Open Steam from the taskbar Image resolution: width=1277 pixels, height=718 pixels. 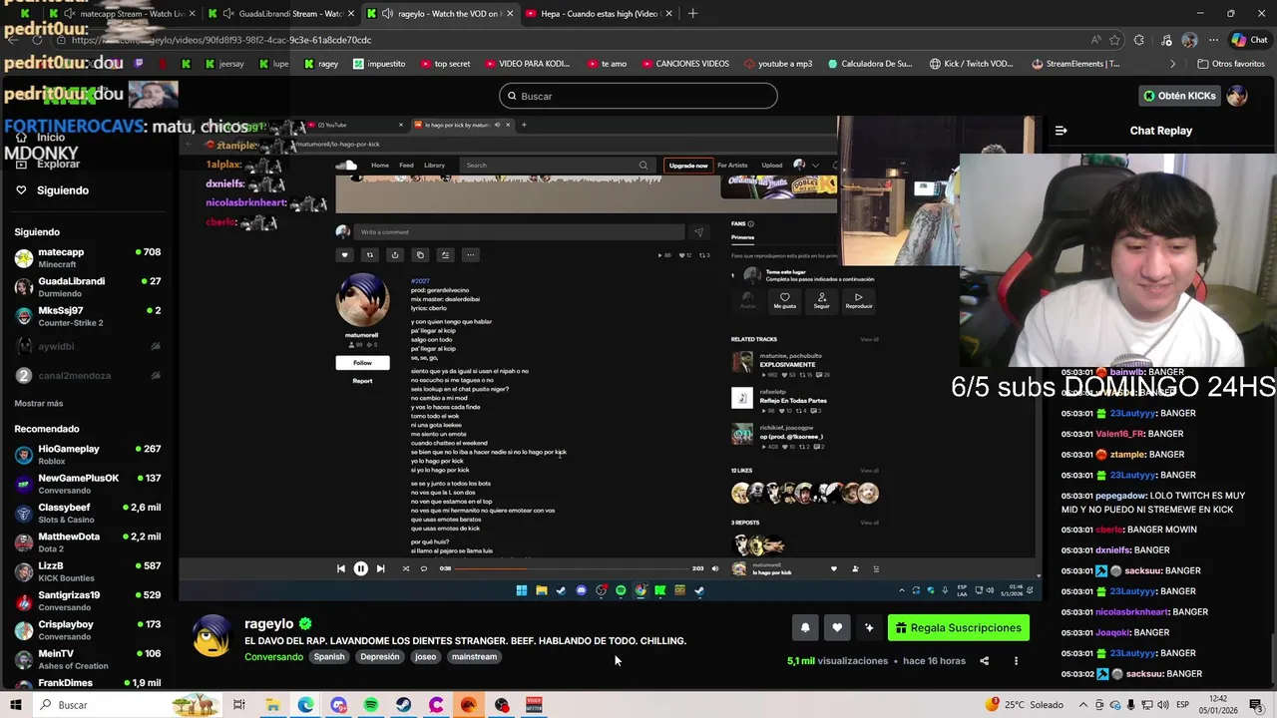coord(403,705)
